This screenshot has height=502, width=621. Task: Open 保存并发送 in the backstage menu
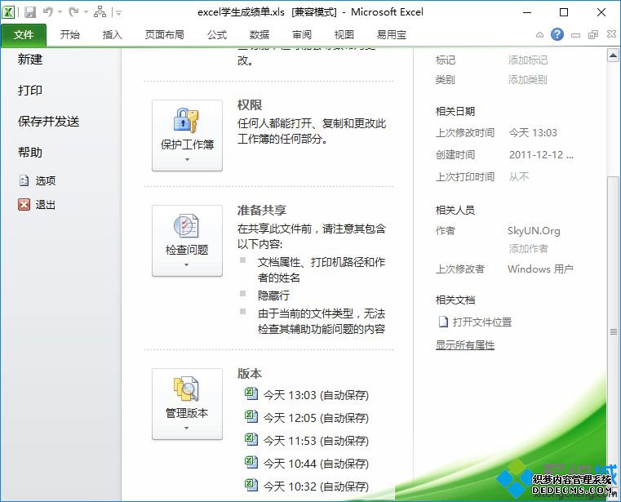tap(48, 122)
